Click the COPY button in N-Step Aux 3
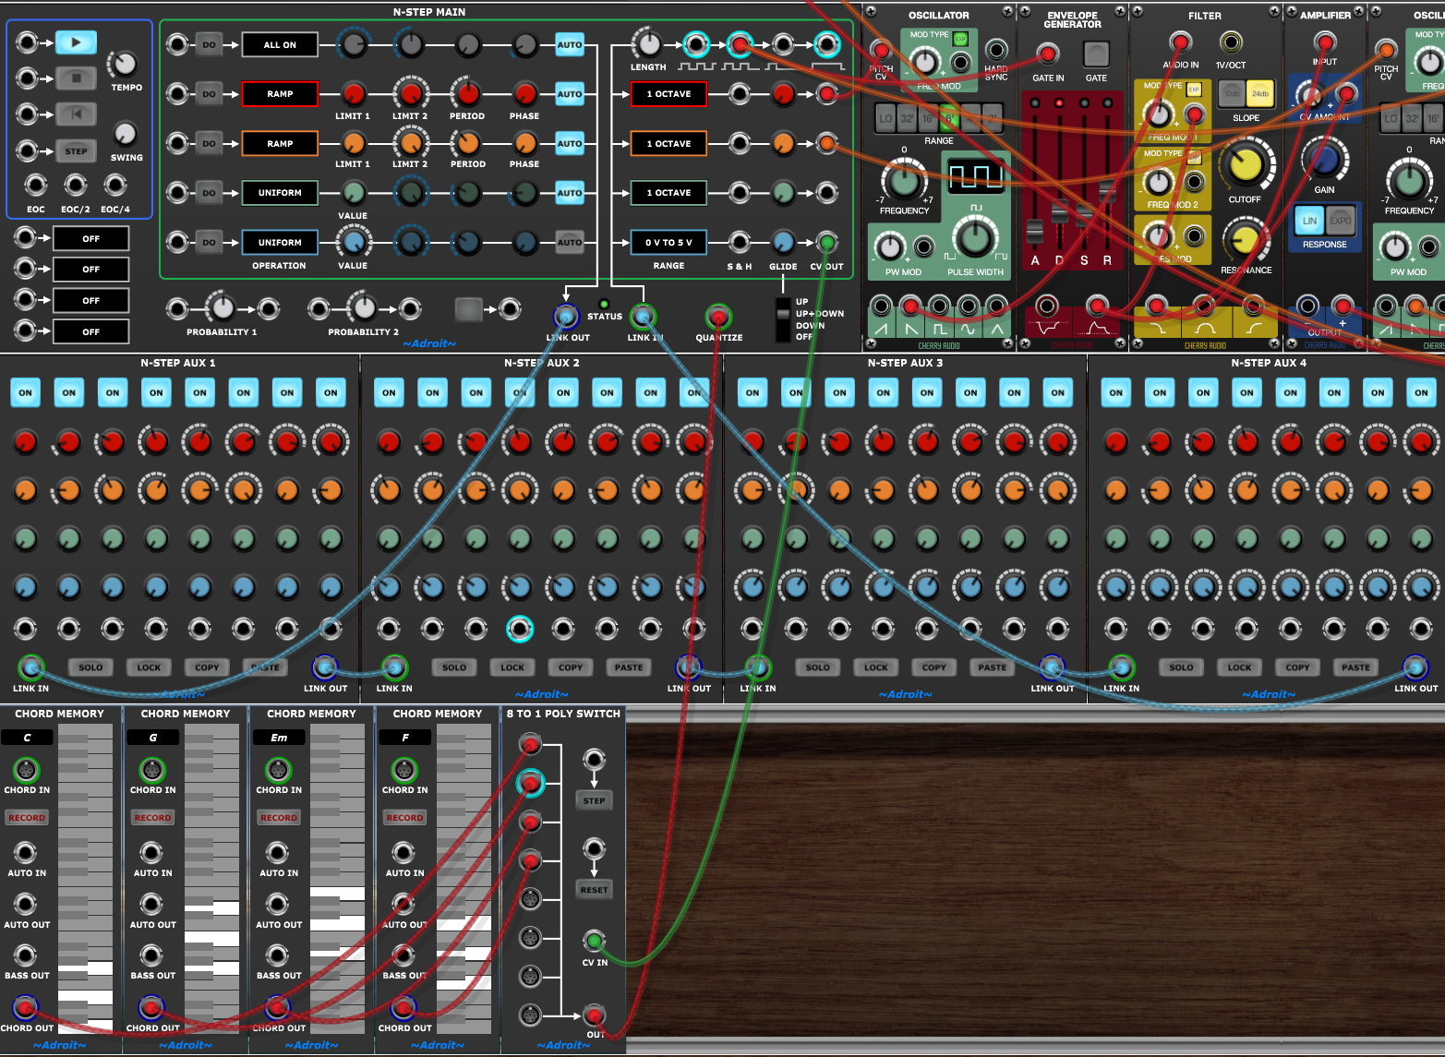Screen dimensions: 1445x1057 933,667
